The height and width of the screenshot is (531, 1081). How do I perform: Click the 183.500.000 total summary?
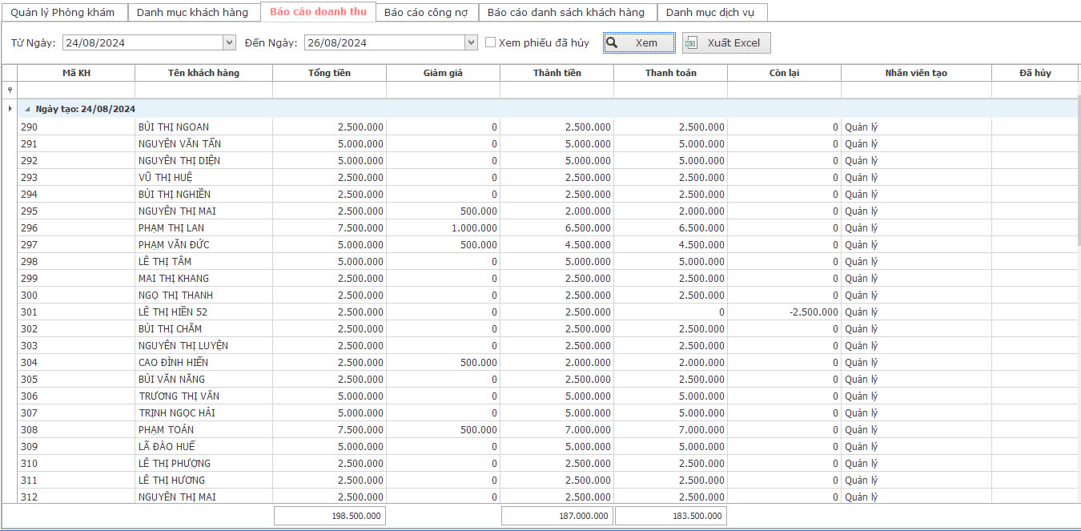coord(670,516)
